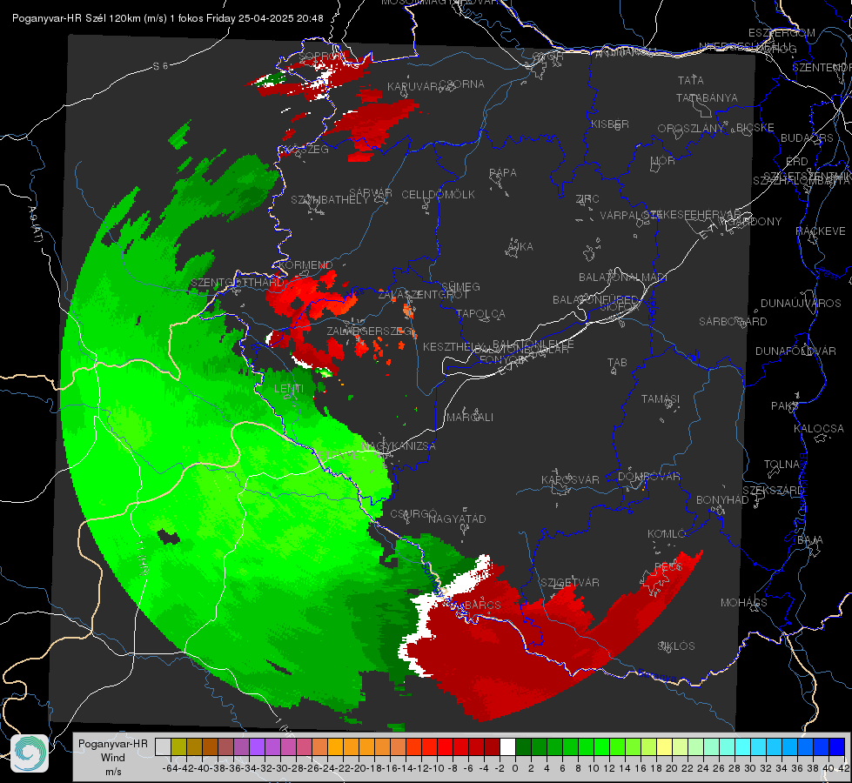Click the '42' legend value at scale end

[x=844, y=768]
